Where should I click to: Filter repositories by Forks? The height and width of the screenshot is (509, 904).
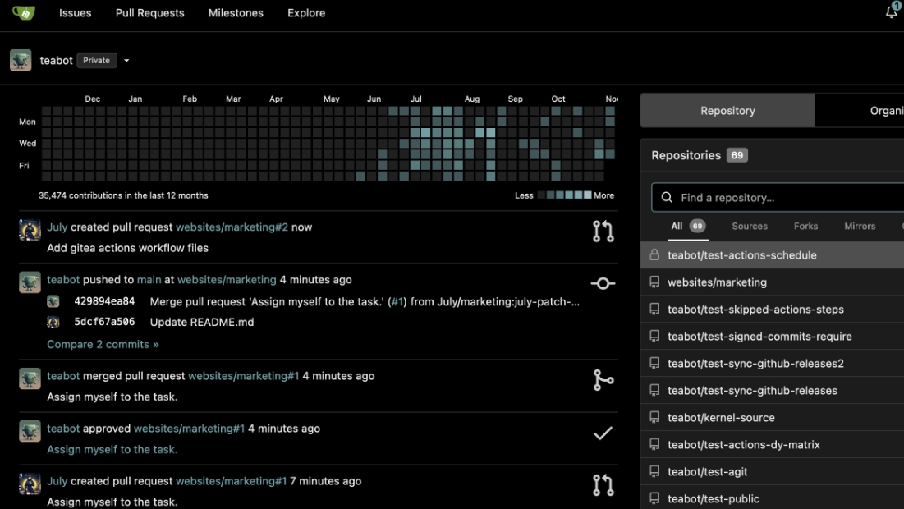(x=805, y=226)
